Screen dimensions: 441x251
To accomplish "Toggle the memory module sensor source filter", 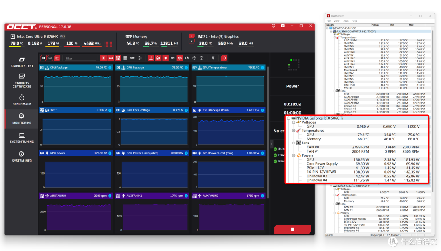I will pos(132,58).
